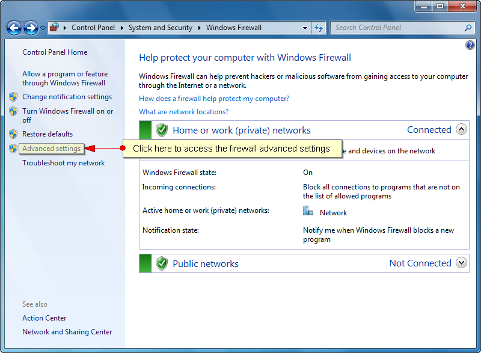The image size is (481, 353).
Task: Click the Refresh button in address bar
Action: click(319, 28)
